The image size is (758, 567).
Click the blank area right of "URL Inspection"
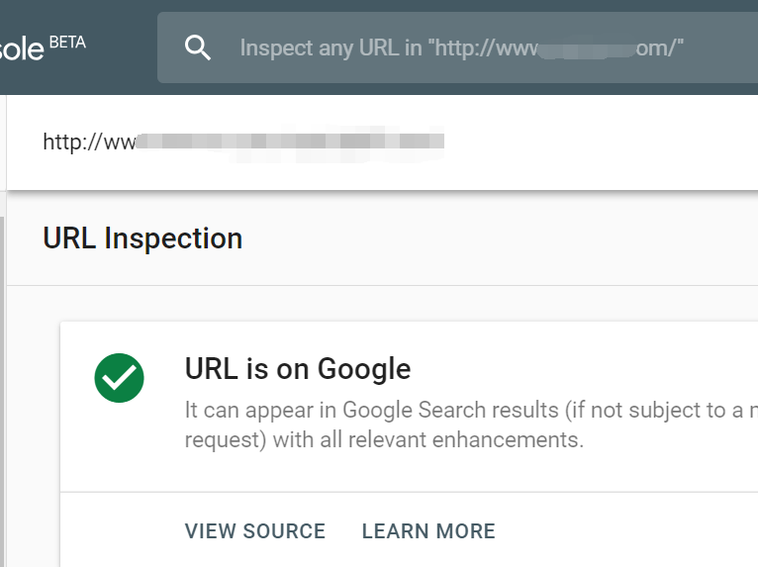515,238
